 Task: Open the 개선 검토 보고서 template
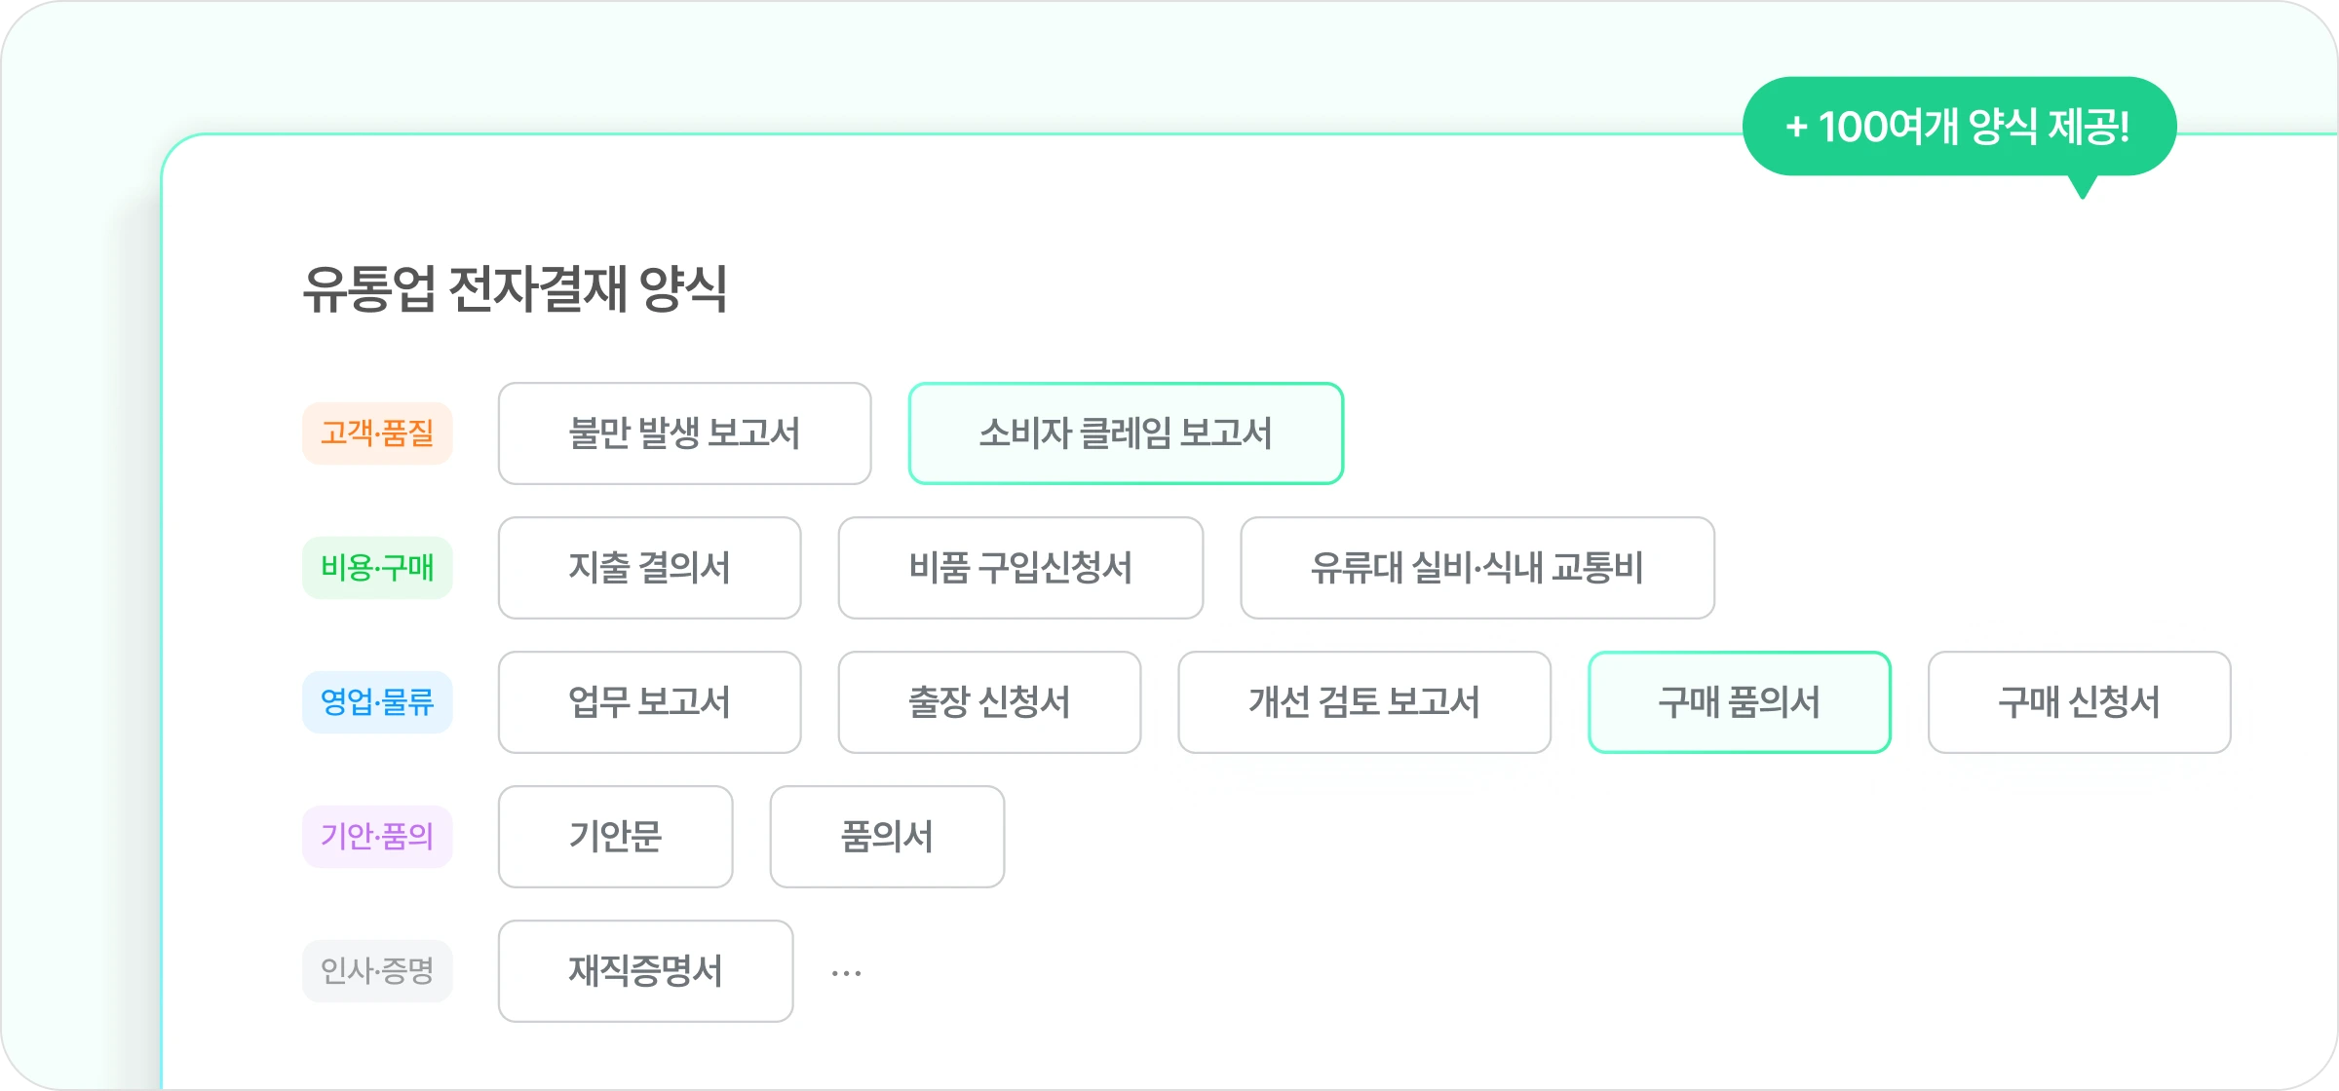click(x=1364, y=703)
